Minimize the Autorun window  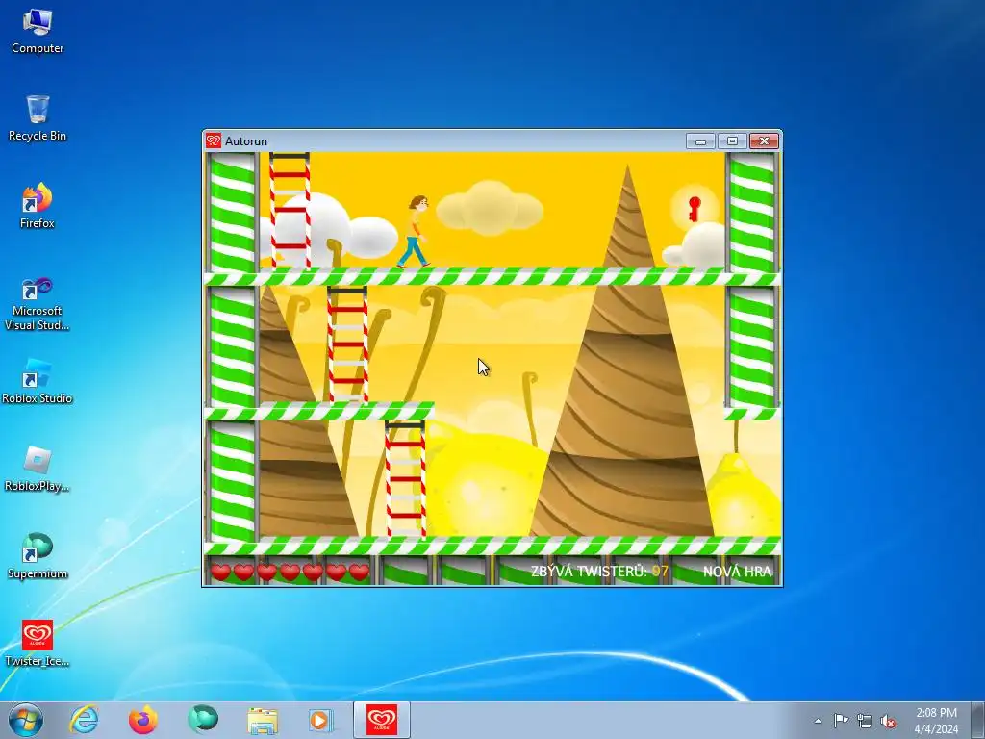pyautogui.click(x=700, y=140)
